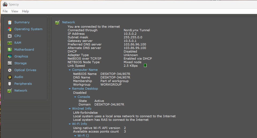Open the Audio section

[19, 77]
